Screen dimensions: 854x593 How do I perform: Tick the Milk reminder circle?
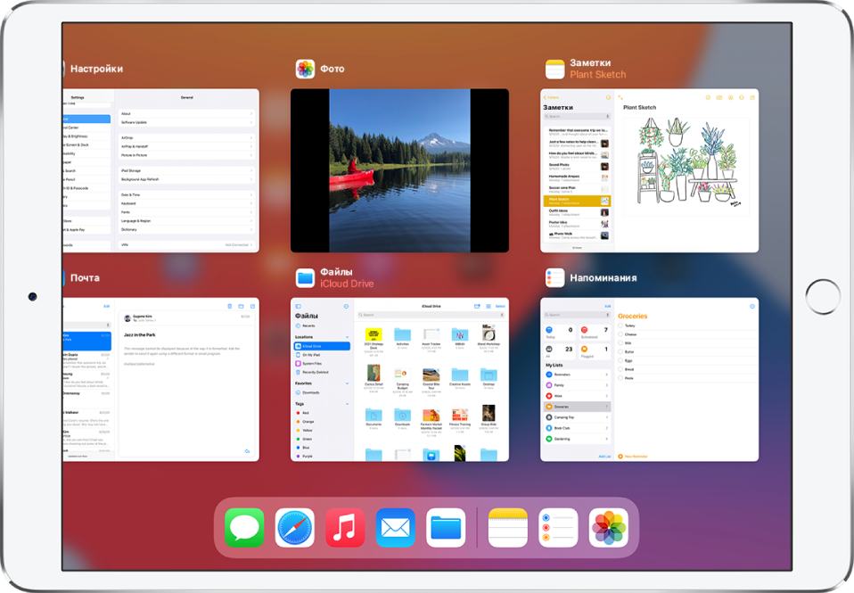[x=620, y=343]
